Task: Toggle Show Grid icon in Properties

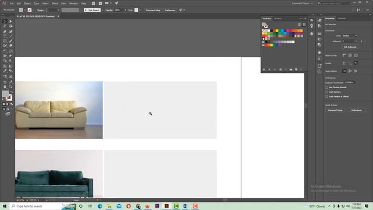Action: pos(350,55)
